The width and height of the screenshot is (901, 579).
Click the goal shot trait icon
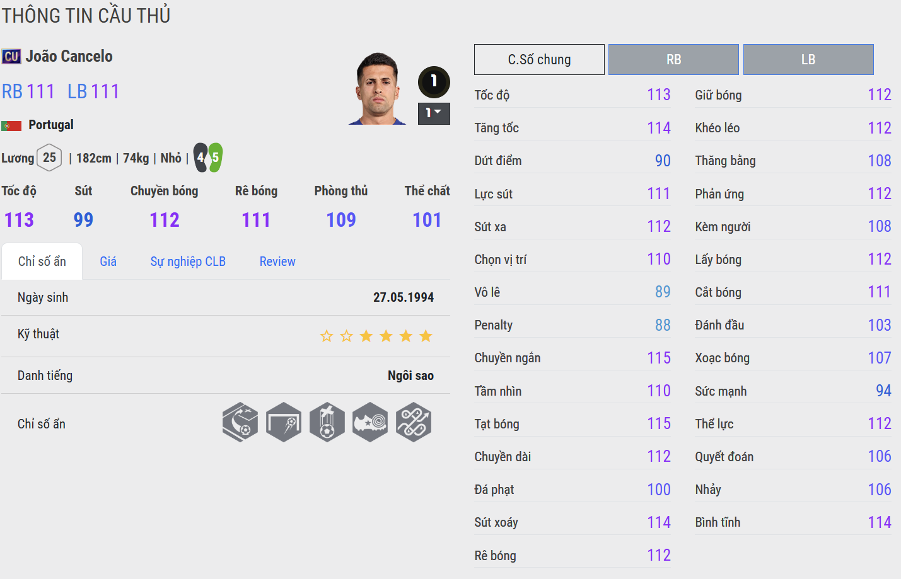284,422
